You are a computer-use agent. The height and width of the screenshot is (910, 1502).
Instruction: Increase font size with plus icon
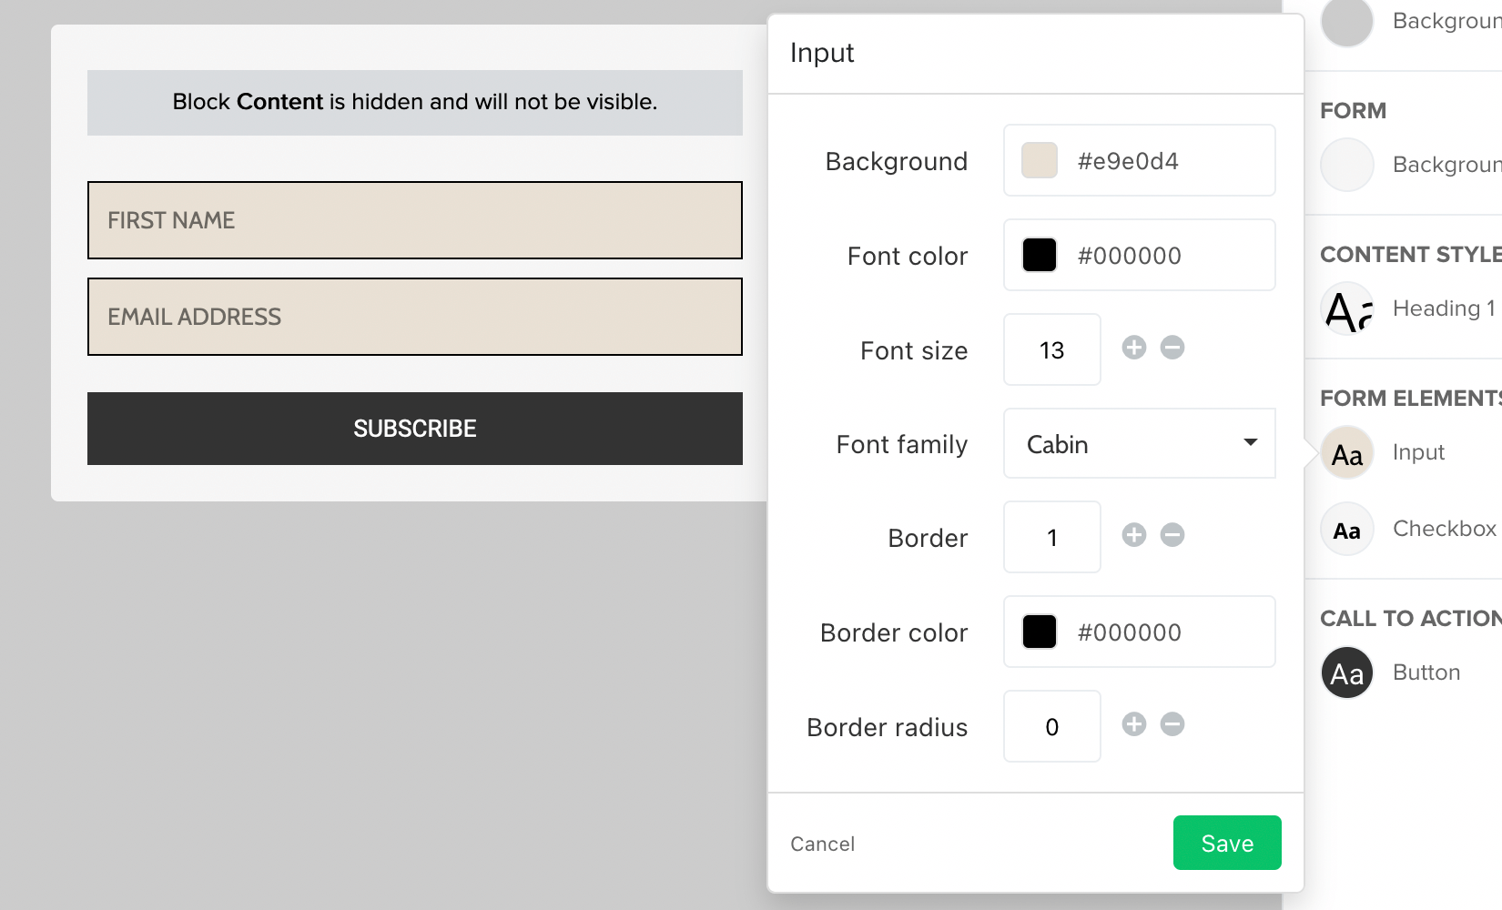pos(1133,348)
